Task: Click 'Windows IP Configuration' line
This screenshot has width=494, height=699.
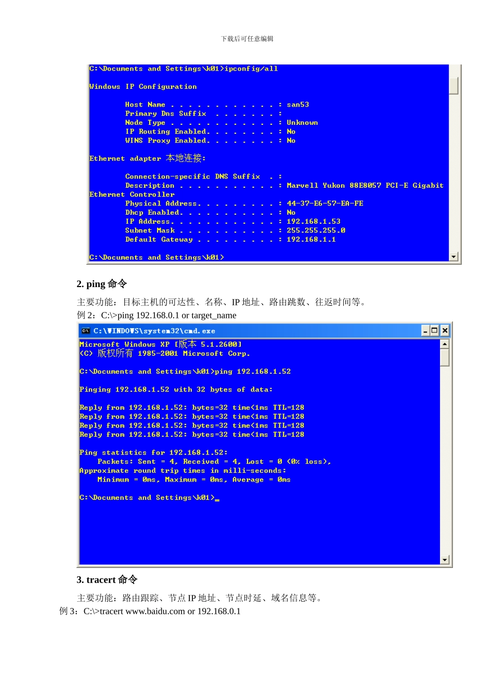Action: click(x=143, y=87)
